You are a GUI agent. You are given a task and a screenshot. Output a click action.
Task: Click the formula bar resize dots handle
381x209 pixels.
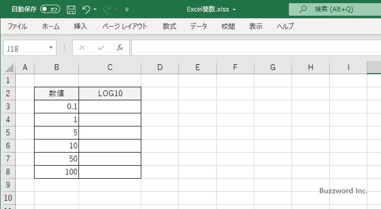(64, 48)
